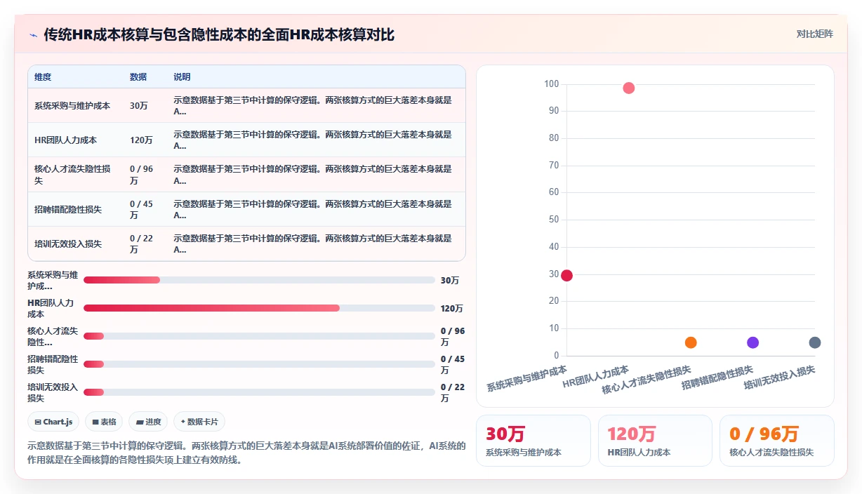Click the HR团队人力成本 progress bar

(259, 308)
